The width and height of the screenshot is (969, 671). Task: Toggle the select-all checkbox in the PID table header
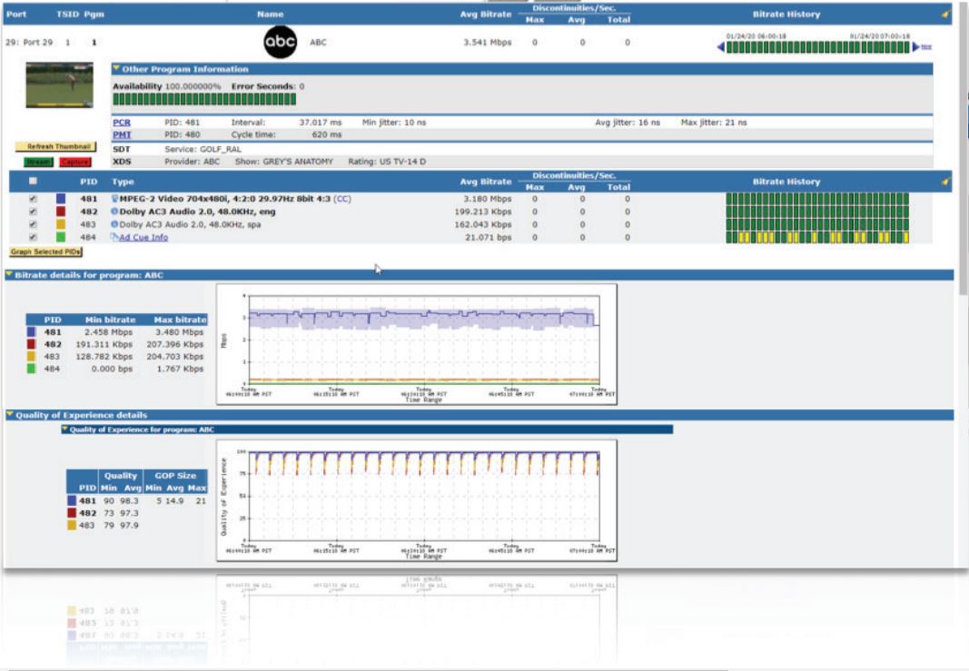point(33,181)
